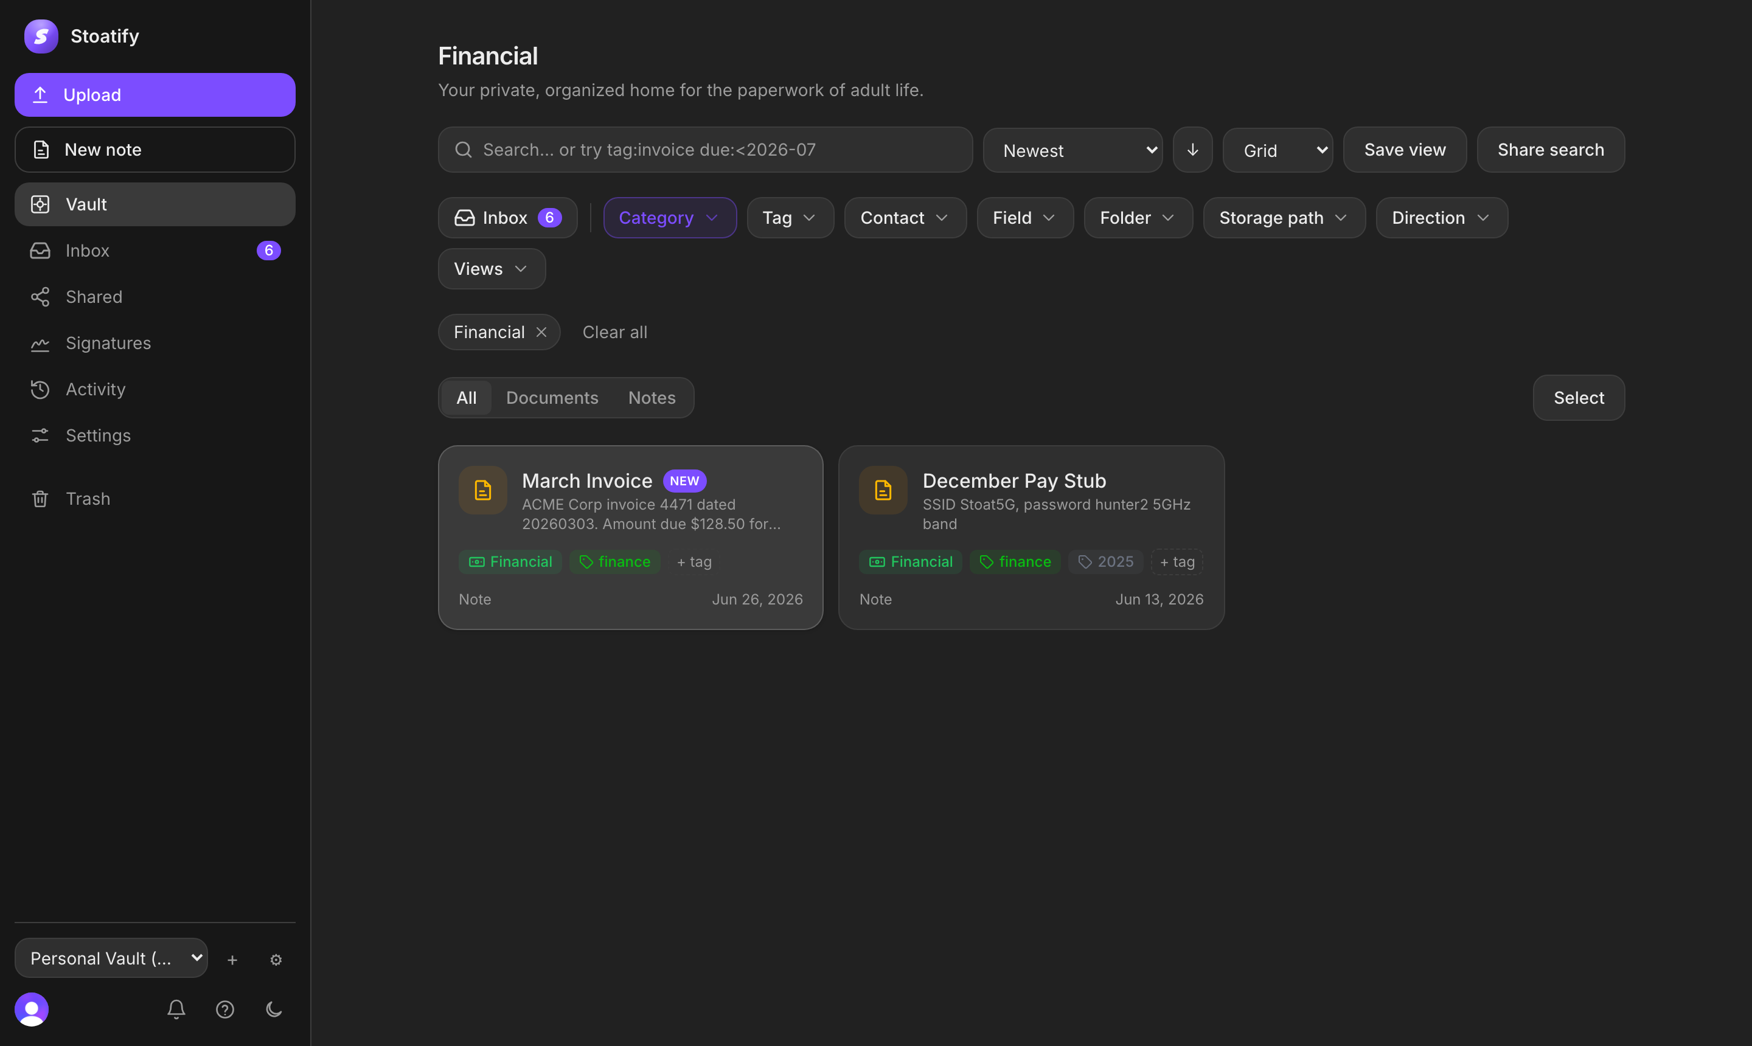The height and width of the screenshot is (1046, 1752).
Task: Click the Jun 13, 2026 date
Action: (x=1159, y=599)
